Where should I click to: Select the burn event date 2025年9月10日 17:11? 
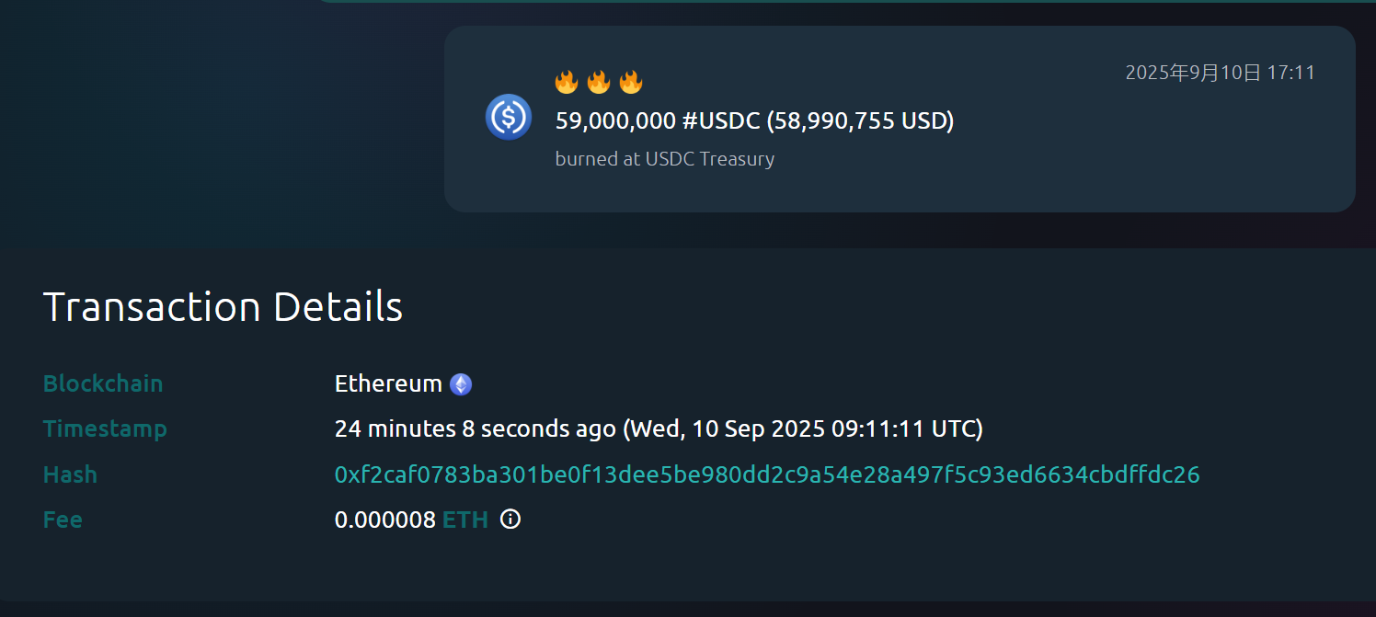click(x=1221, y=72)
